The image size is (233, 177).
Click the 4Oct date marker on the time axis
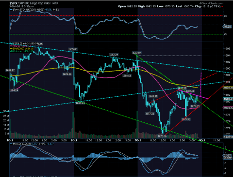[x=202, y=140]
